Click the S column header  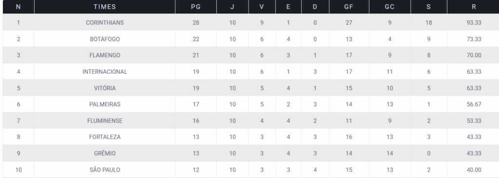coord(429,7)
